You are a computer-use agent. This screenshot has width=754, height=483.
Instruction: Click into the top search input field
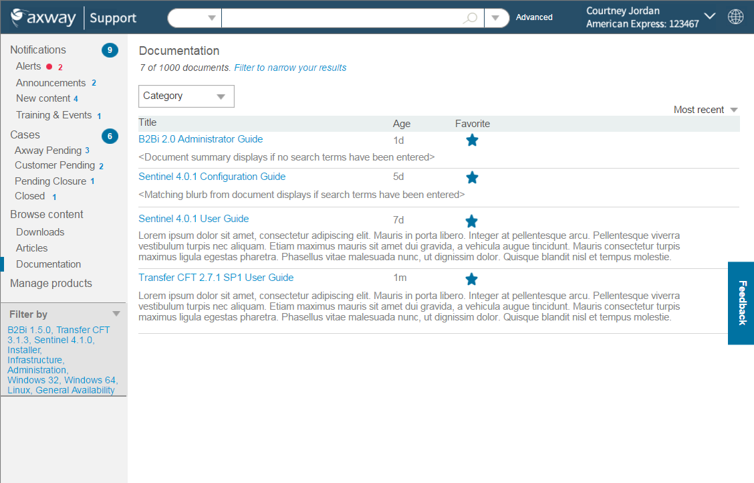(x=341, y=18)
